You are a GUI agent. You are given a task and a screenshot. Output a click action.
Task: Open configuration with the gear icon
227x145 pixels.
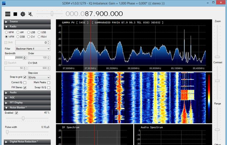click(x=23, y=14)
